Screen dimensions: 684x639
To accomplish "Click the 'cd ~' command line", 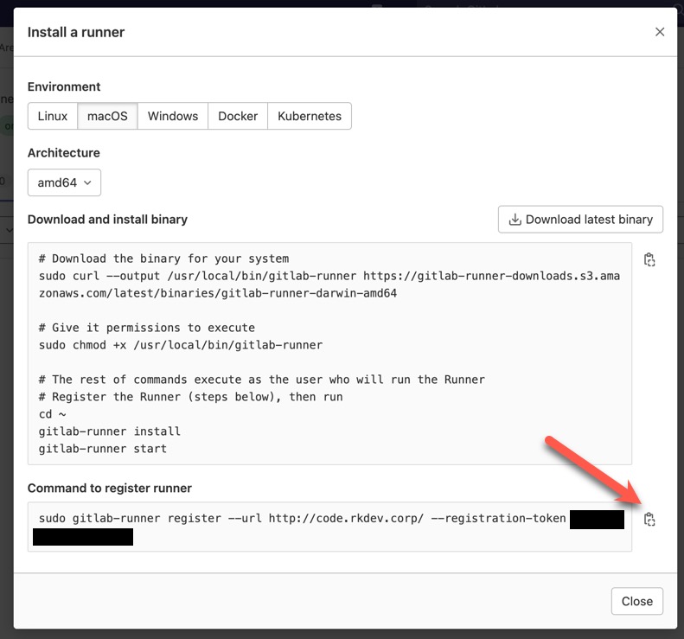I will tap(53, 414).
